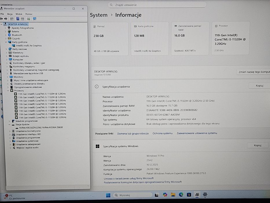Click the Czujniki category icon
The width and height of the screenshot is (270, 203).
point(10,39)
